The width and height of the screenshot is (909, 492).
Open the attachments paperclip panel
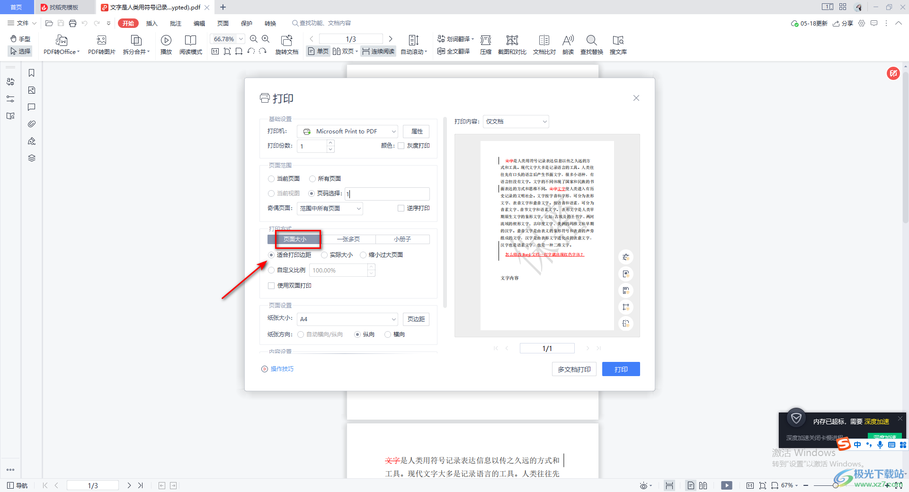32,124
